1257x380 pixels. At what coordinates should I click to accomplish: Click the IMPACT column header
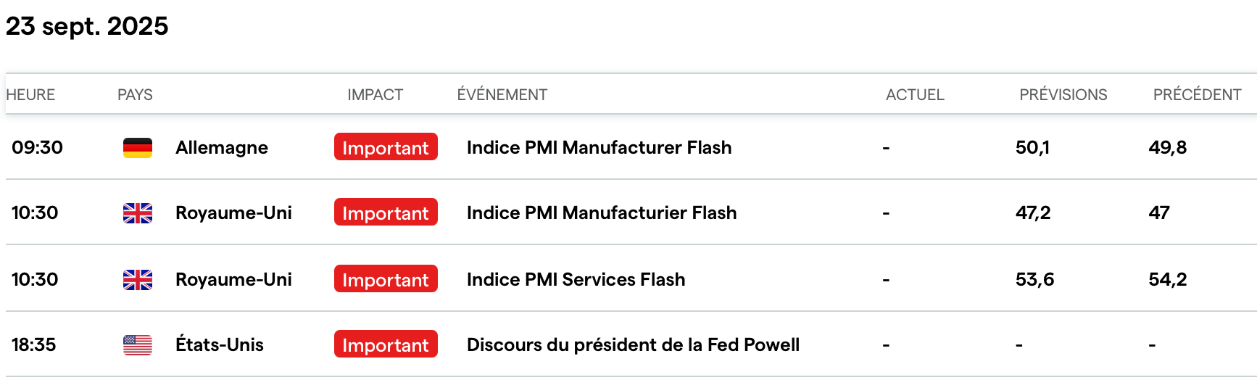point(375,95)
